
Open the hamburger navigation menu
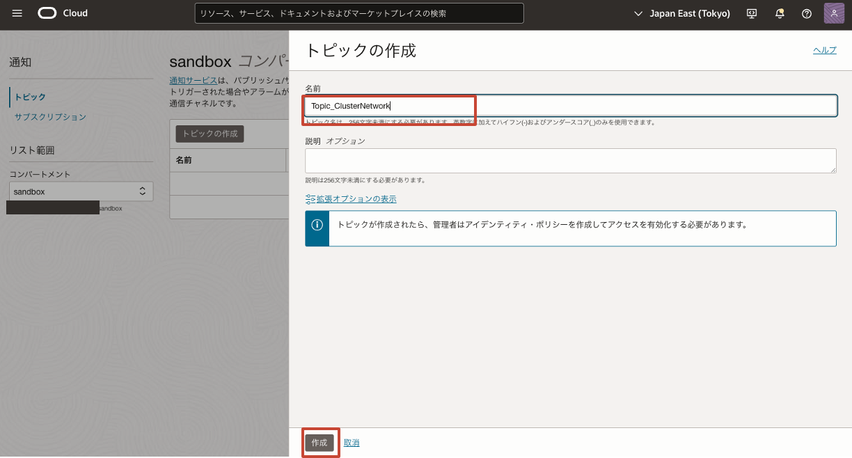coord(17,13)
